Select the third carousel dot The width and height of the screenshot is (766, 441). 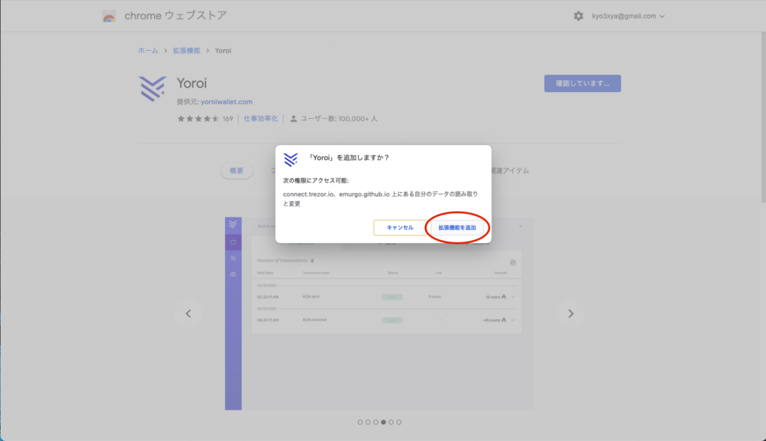click(376, 422)
